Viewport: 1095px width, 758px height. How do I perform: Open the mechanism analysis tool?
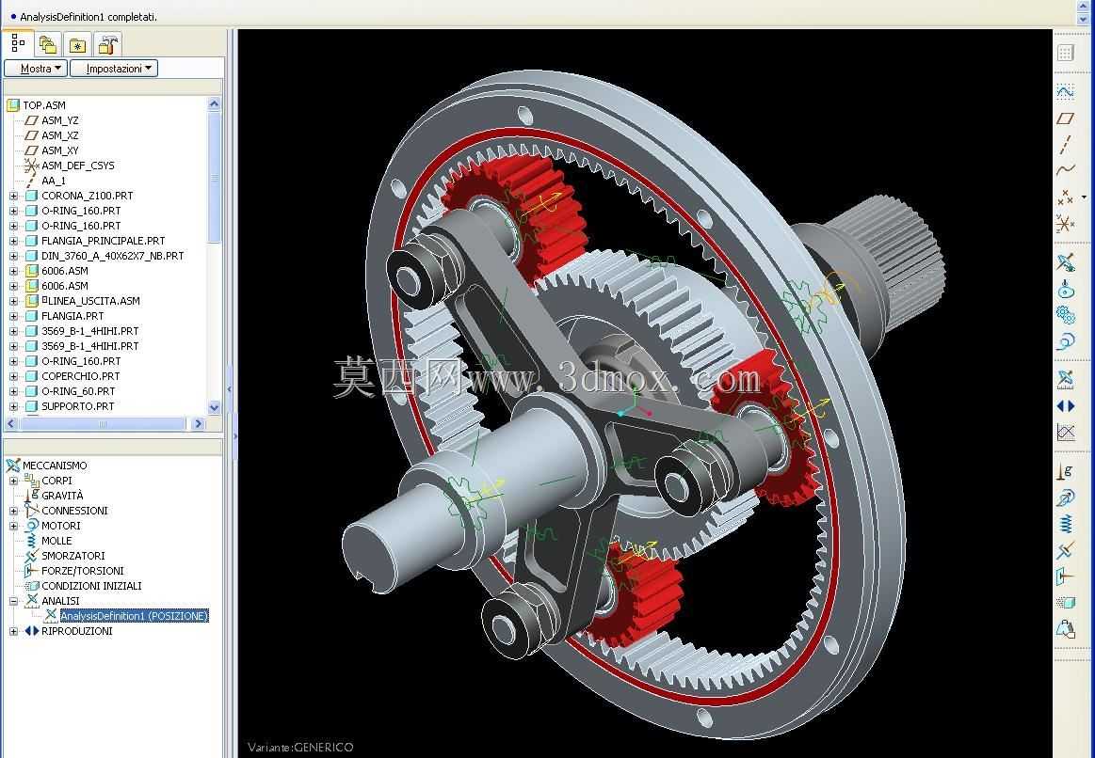tap(1065, 380)
